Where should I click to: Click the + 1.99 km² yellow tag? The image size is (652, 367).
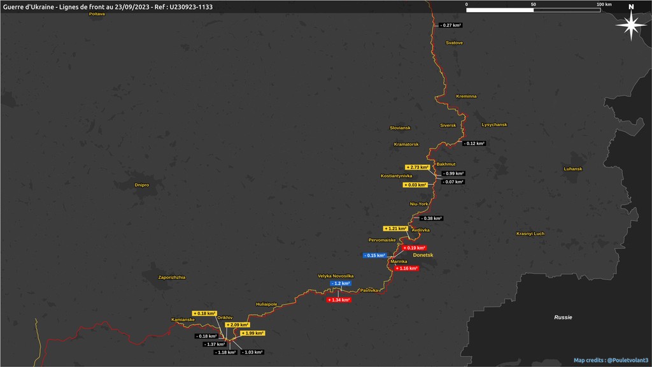tap(252, 333)
